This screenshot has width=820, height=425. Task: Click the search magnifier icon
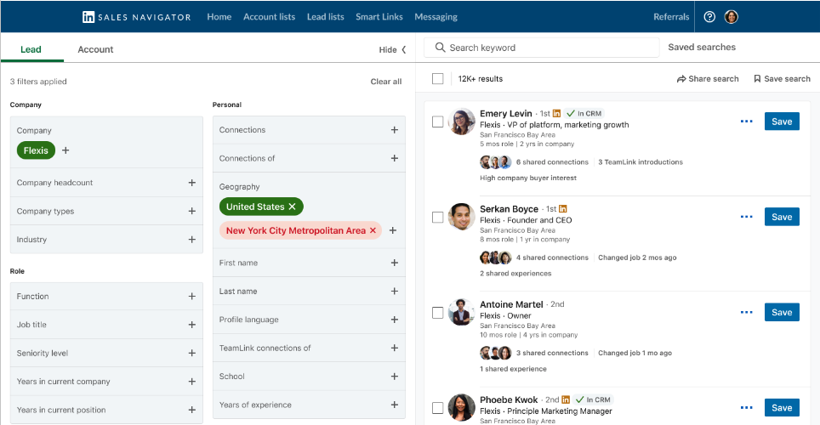441,48
